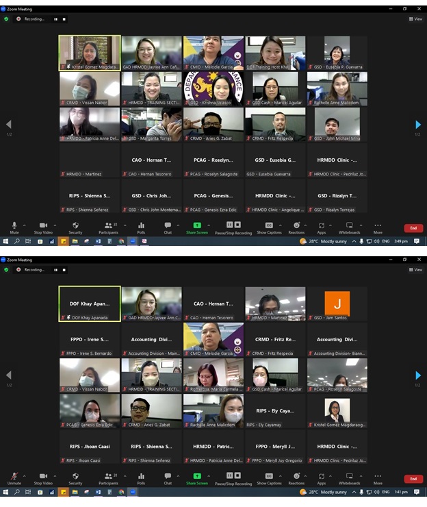Screen dimensions: 427x507
Task: Stop recording from bottom toolbar, 3:49 pm meeting
Action: point(237,225)
